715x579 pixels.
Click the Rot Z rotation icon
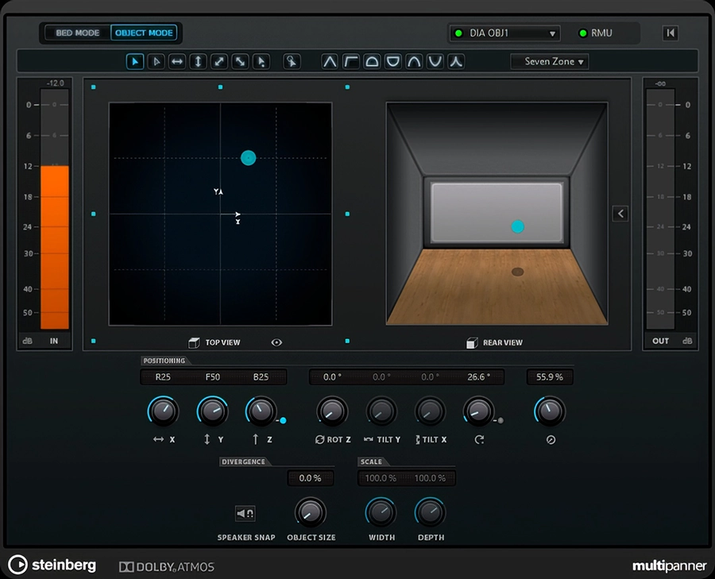319,439
